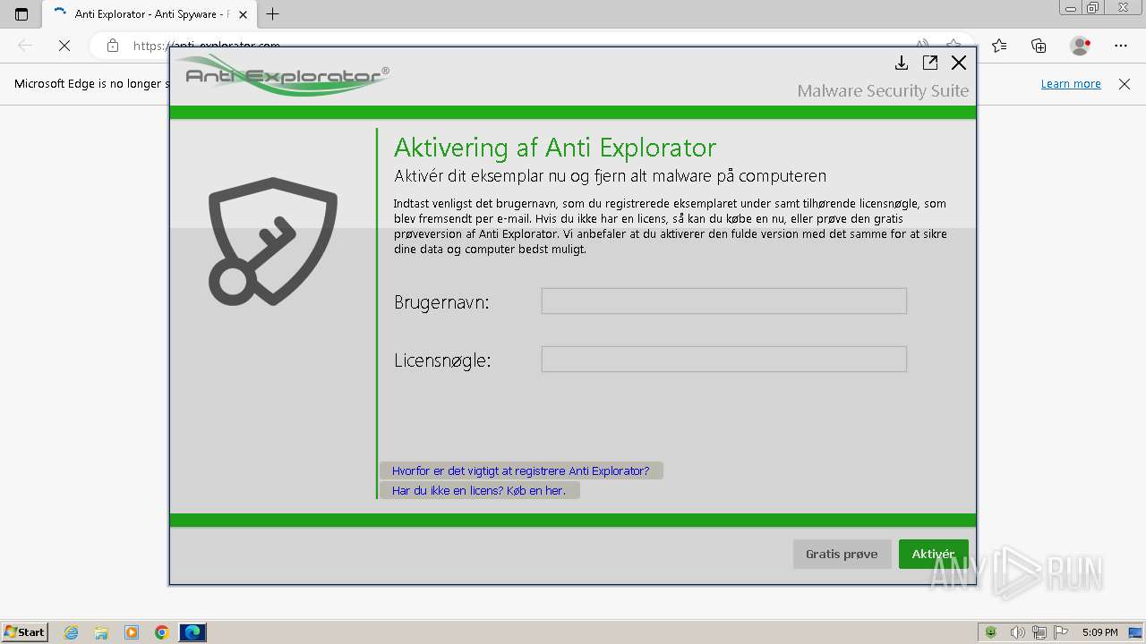Click the site padlock icon in address bar
This screenshot has width=1146, height=644.
[112, 46]
